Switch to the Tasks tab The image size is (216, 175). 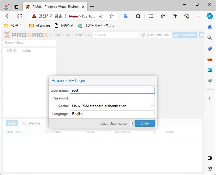click(x=12, y=123)
